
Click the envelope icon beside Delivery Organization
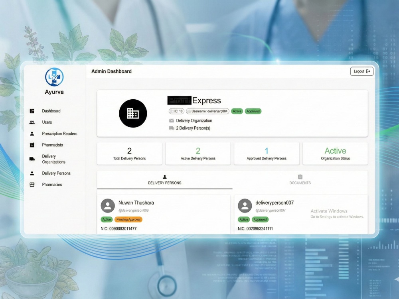coord(172,120)
